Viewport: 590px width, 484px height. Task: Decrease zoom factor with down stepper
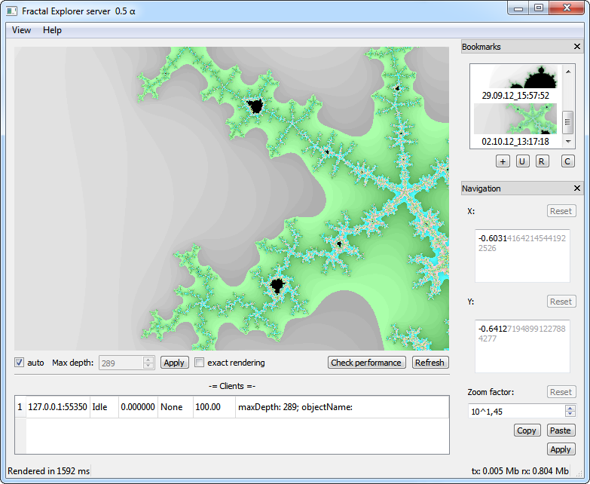[x=570, y=414]
